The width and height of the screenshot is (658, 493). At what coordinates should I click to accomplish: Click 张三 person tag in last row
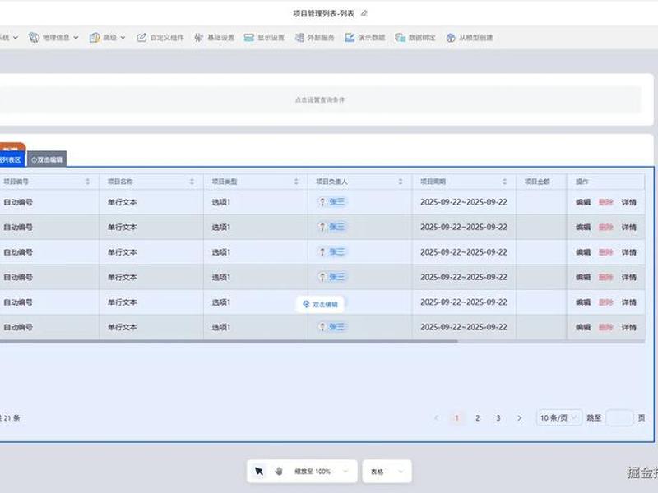(x=332, y=327)
